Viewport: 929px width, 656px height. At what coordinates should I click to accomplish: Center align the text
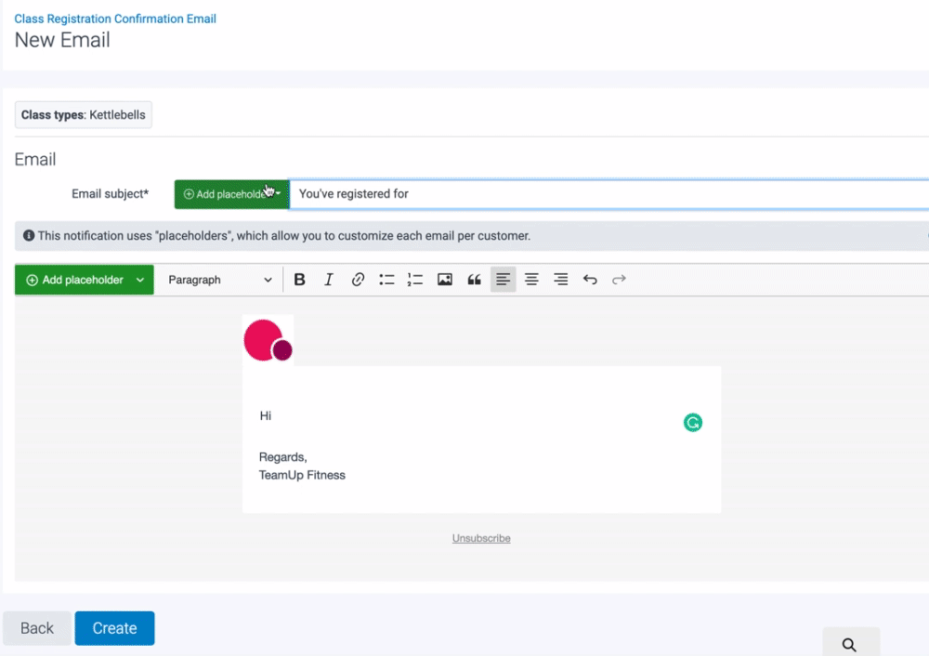pos(531,280)
